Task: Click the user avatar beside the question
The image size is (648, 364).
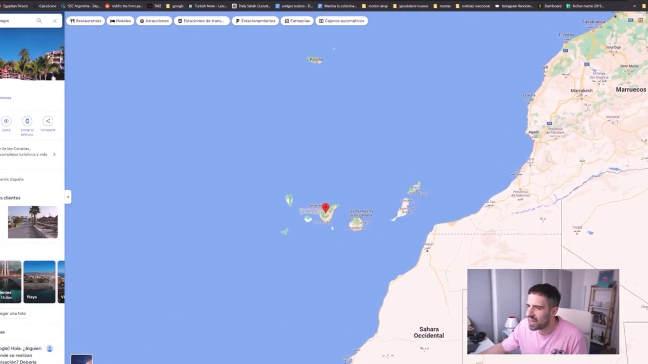Action: click(50, 348)
